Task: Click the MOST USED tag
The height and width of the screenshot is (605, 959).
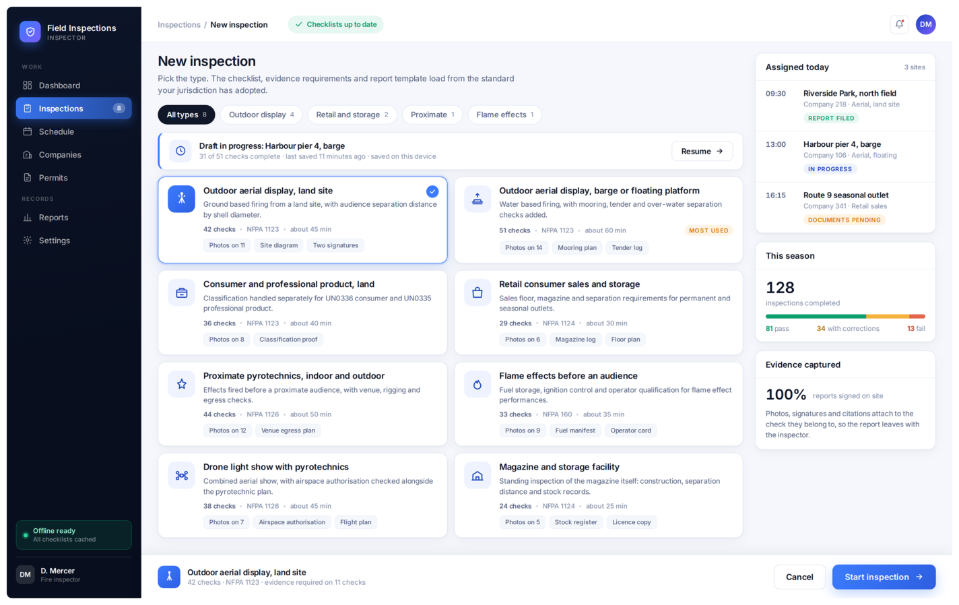Action: 708,230
